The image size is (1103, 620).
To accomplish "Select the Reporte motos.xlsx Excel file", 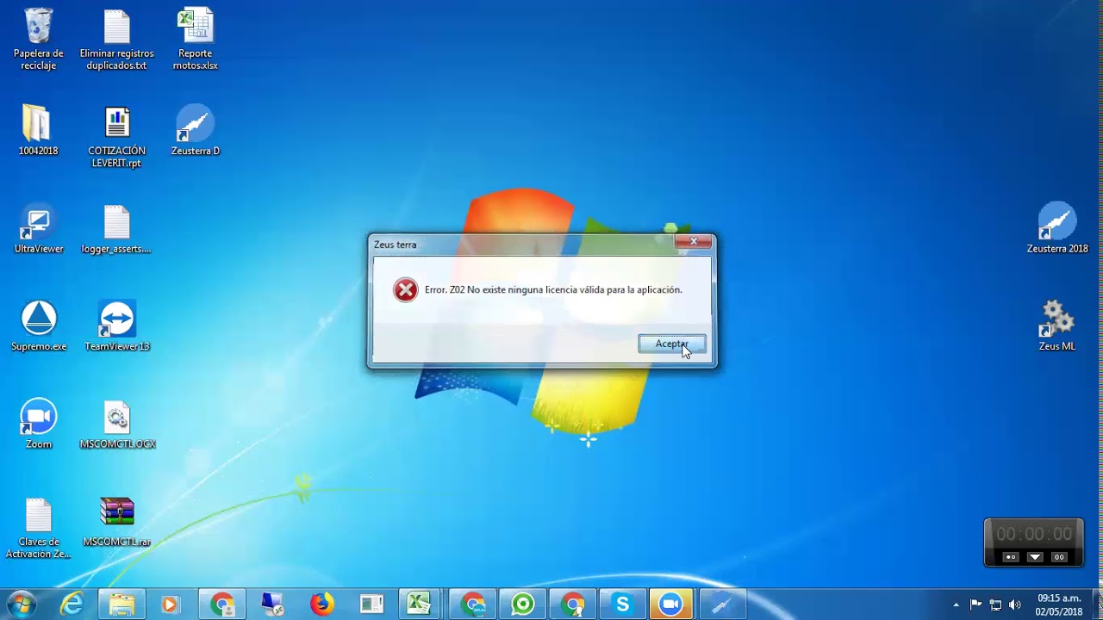I will pyautogui.click(x=196, y=40).
